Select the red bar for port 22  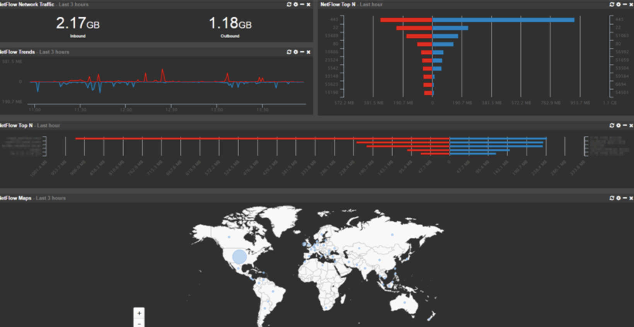[x=414, y=28]
